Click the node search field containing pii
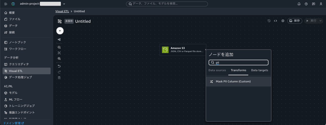The width and height of the screenshot is (326, 125). [239, 62]
